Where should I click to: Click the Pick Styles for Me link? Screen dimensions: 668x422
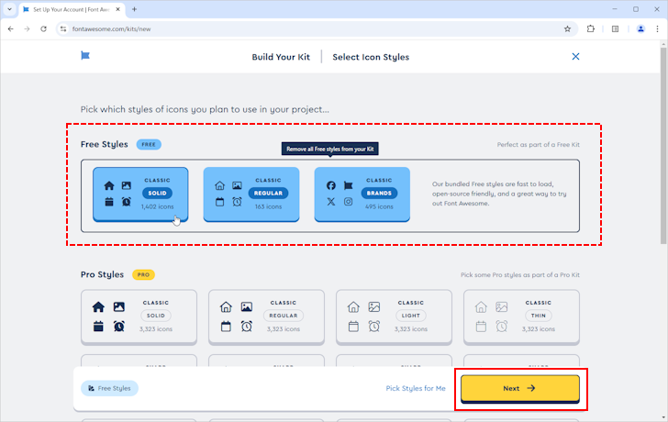416,388
